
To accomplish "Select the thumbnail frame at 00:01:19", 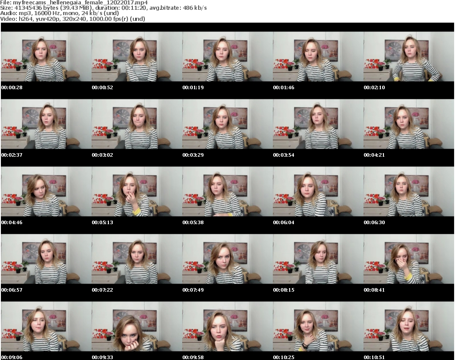I will point(227,56).
